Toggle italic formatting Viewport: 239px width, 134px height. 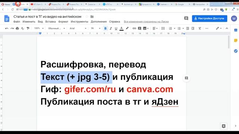pyautogui.click(x=111, y=28)
